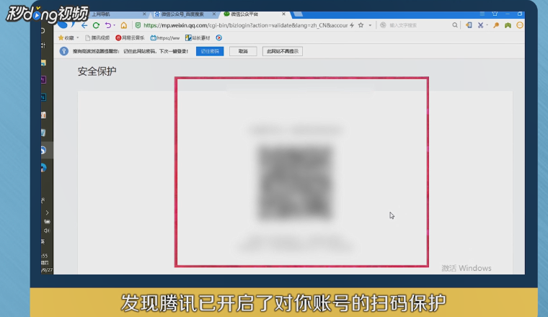Click the 此网站不再提示 button

pos(283,51)
